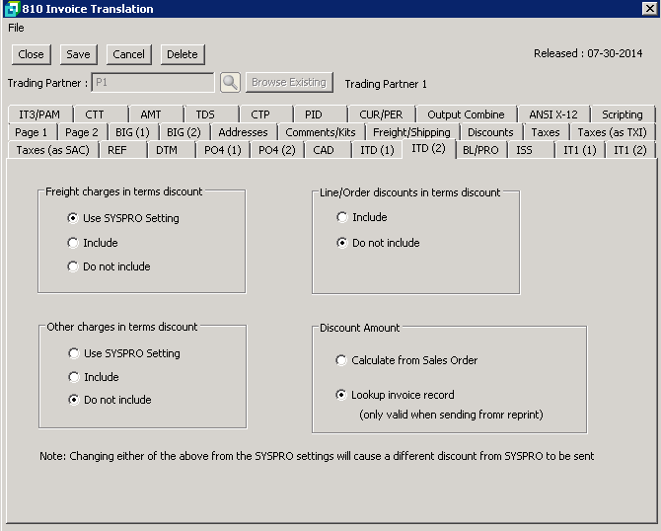Click the Save button

point(78,54)
